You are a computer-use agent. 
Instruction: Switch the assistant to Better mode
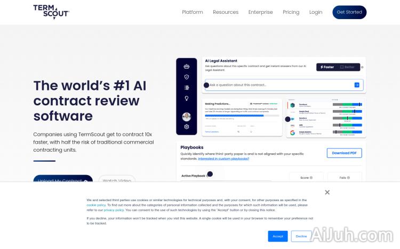(x=348, y=67)
